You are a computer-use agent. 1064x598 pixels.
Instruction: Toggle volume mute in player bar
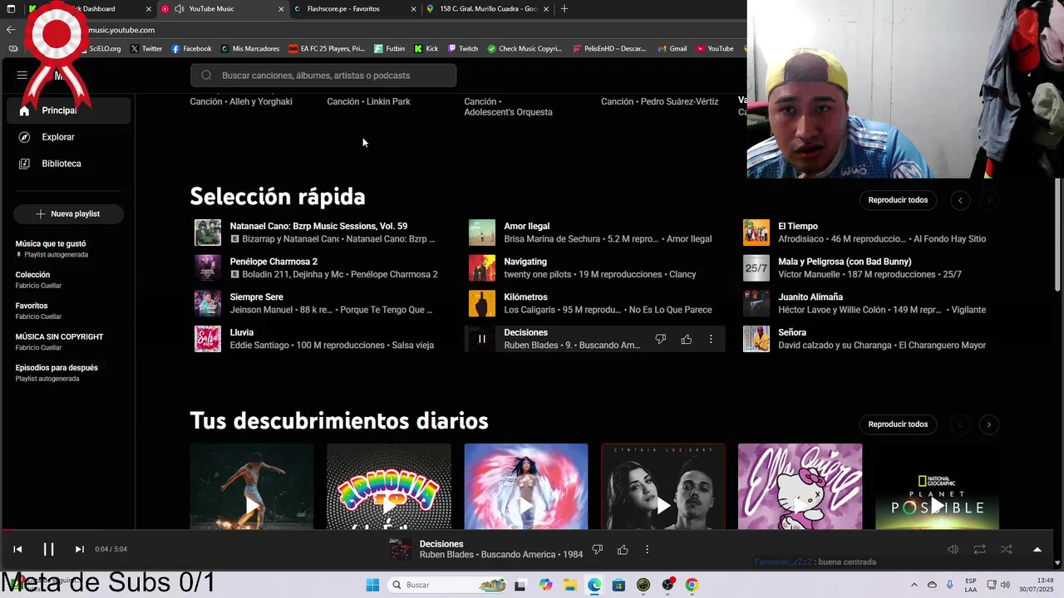pos(953,549)
